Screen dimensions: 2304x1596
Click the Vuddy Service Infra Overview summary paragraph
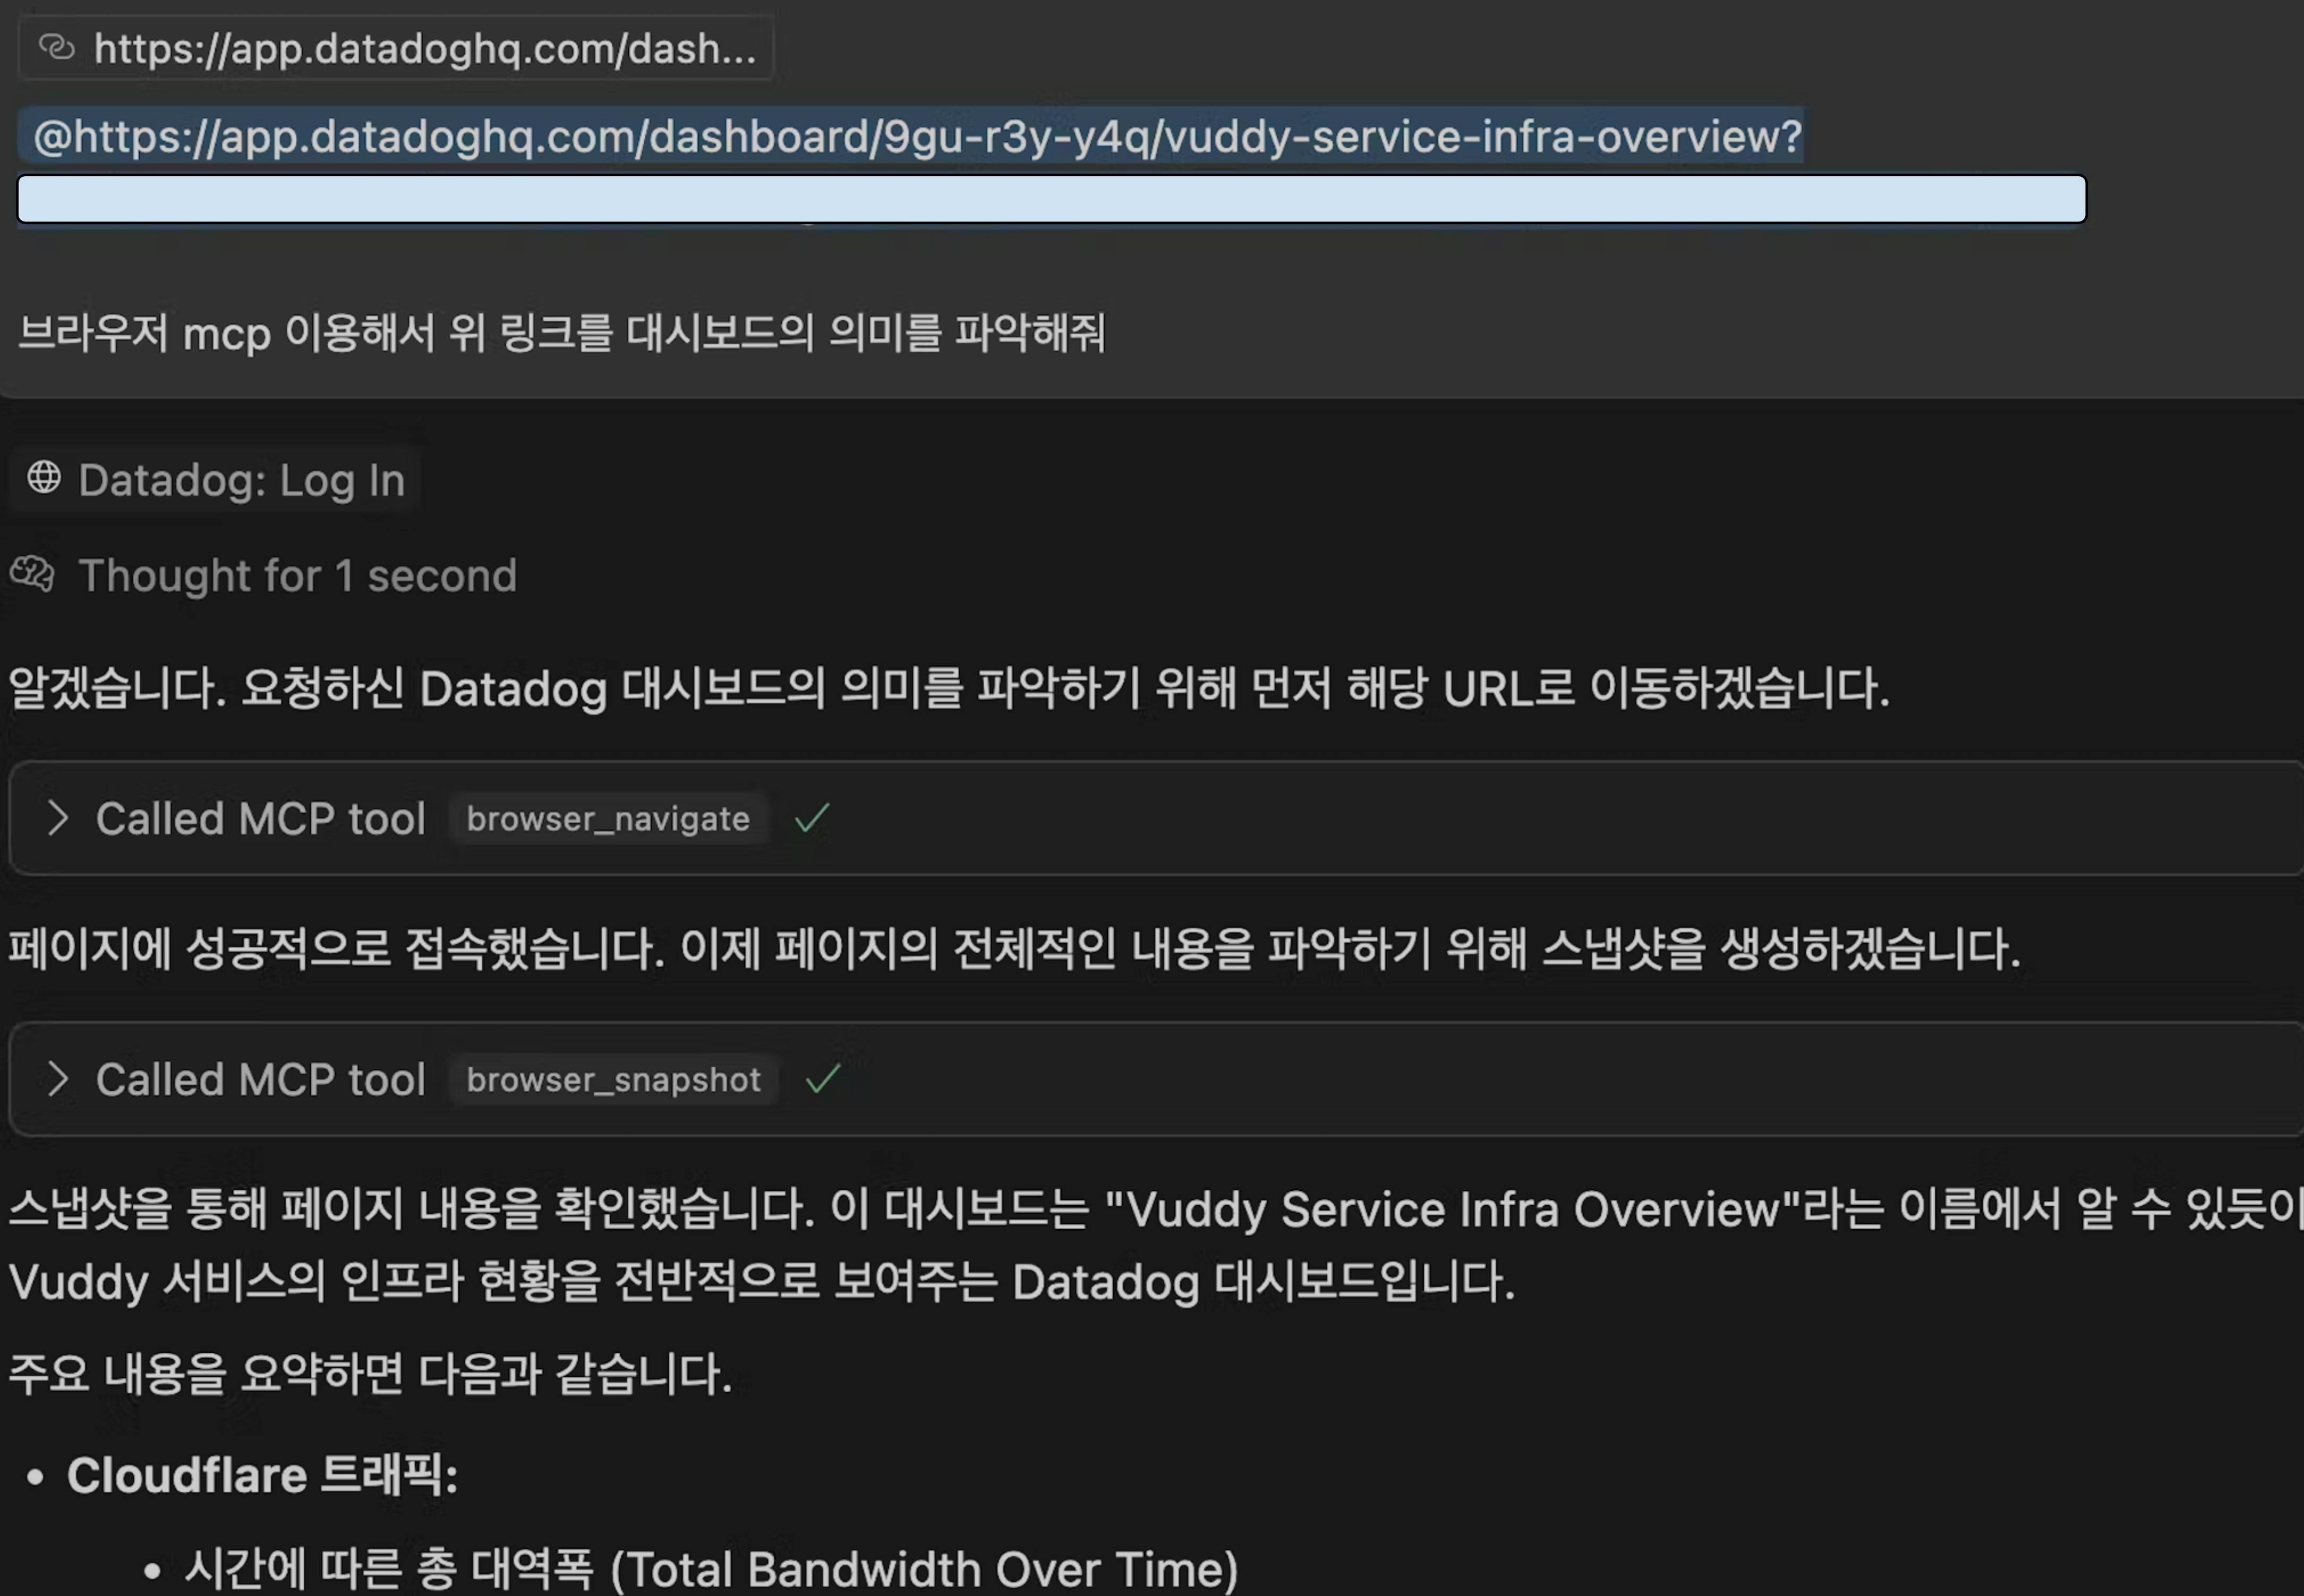pyautogui.click(x=1001, y=1245)
